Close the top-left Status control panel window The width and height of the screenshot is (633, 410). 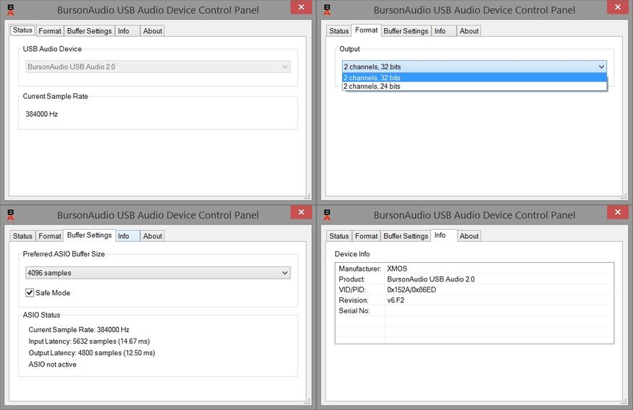(301, 7)
